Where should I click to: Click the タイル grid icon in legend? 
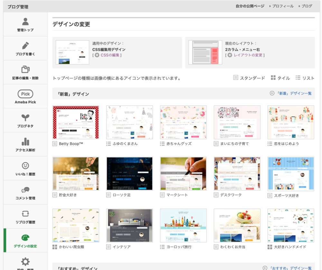tap(273, 78)
